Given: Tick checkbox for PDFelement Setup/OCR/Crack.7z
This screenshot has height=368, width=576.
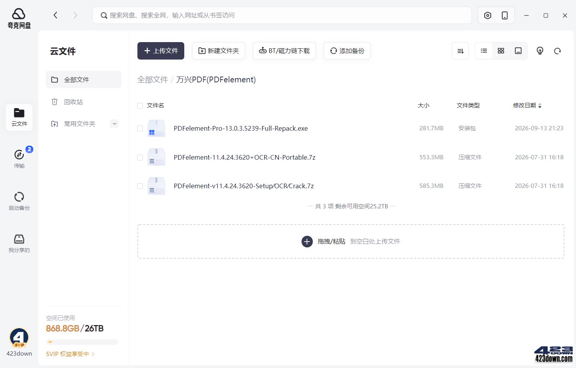Looking at the screenshot, I should (140, 186).
